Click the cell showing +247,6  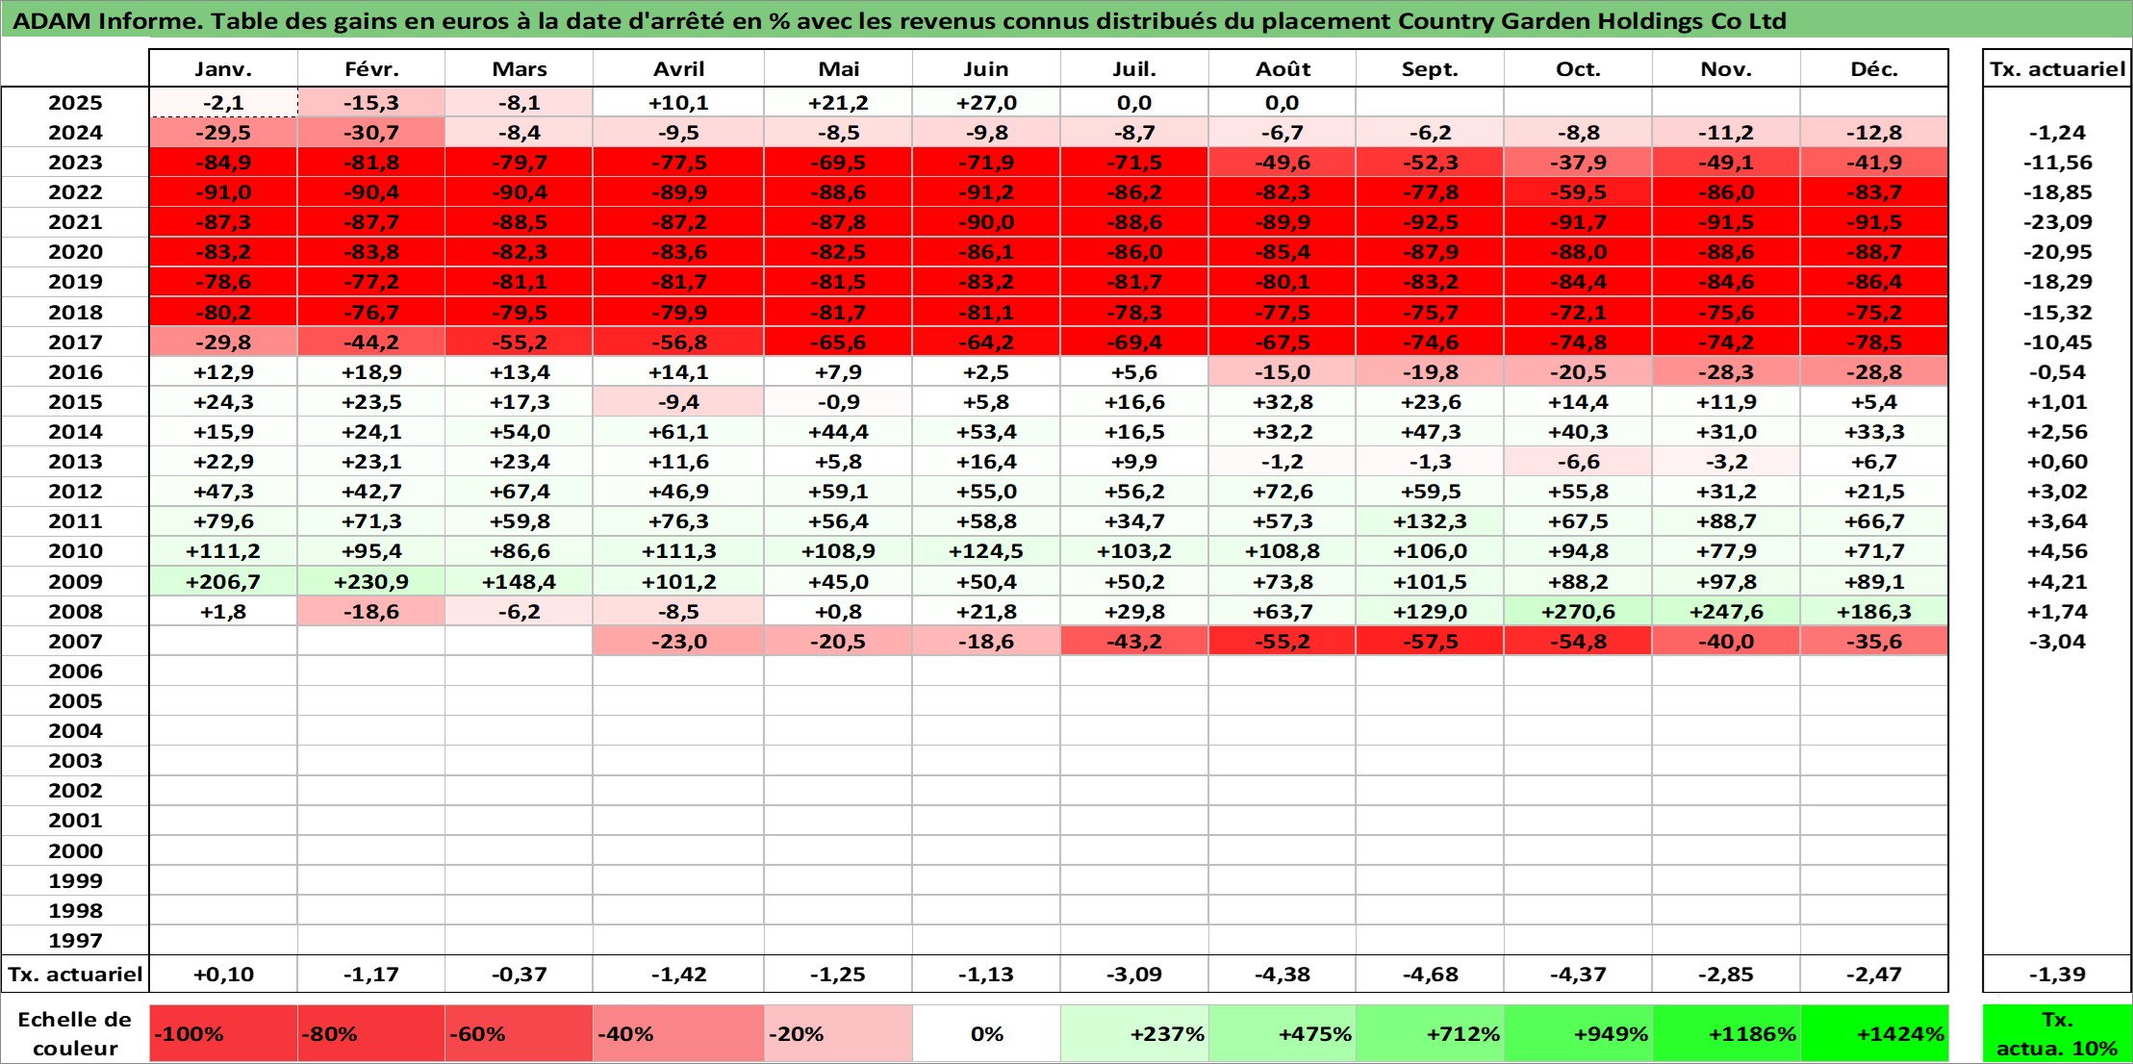(1726, 612)
